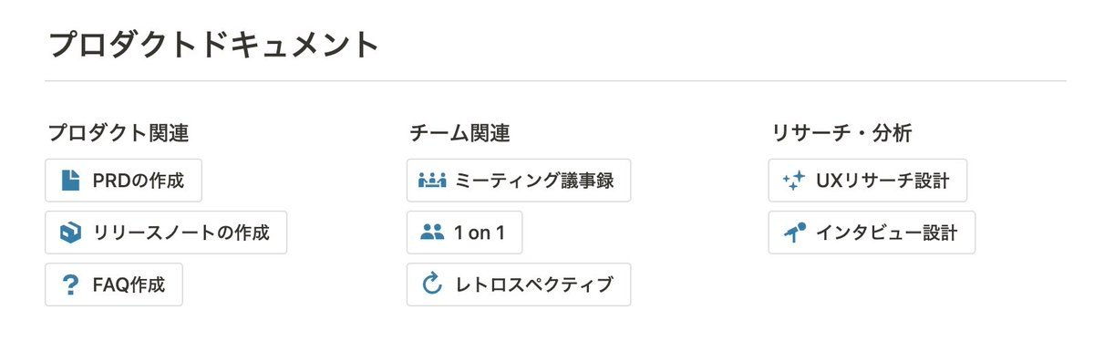Click the question mark icon for FAQ作成
This screenshot has width=1094, height=362.
(70, 285)
